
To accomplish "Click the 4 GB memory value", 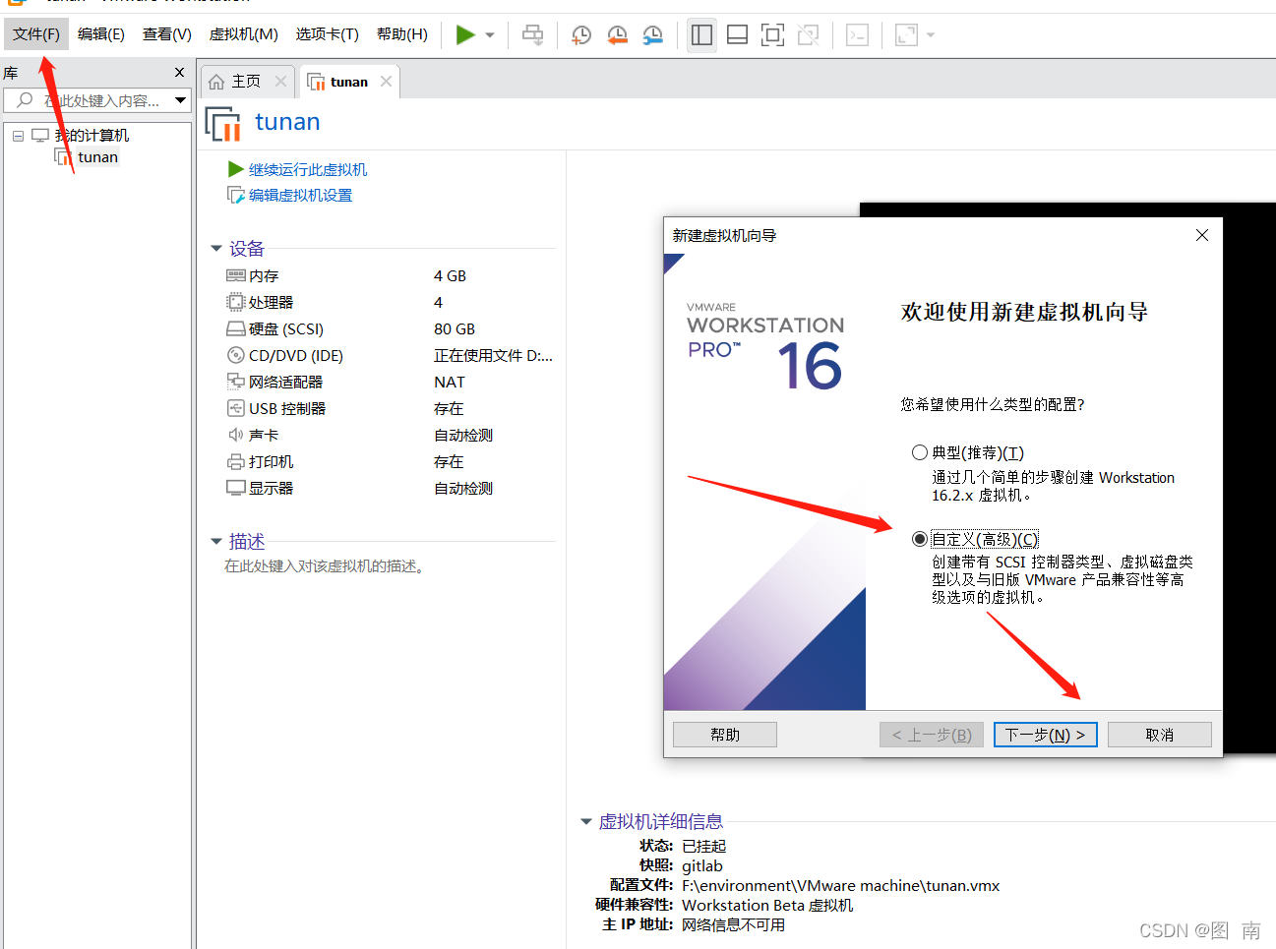I will (x=451, y=276).
